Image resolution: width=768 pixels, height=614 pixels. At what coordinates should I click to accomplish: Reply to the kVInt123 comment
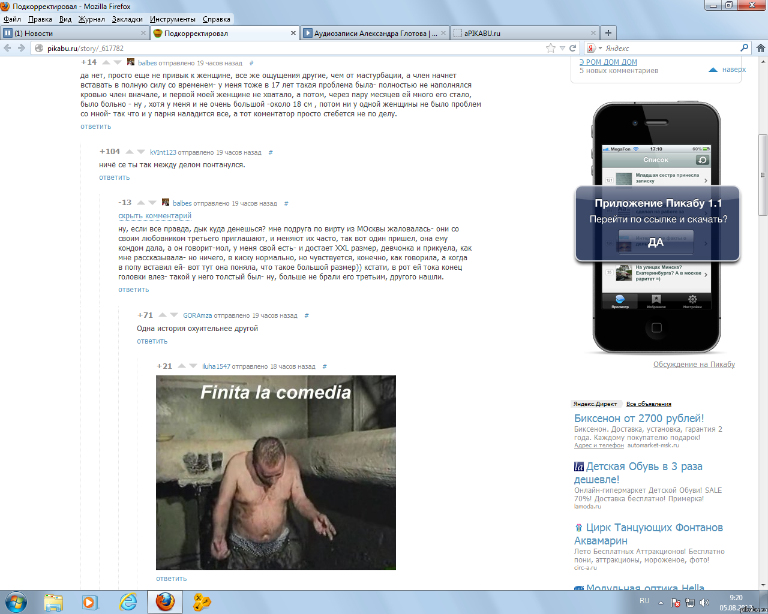pyautogui.click(x=115, y=177)
